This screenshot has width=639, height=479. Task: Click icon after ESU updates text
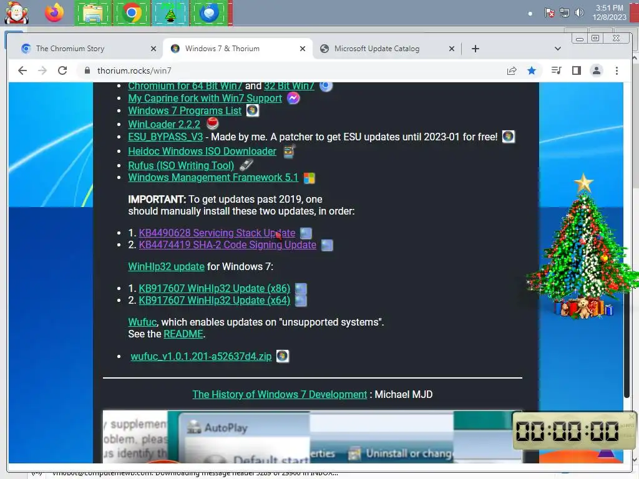click(508, 137)
